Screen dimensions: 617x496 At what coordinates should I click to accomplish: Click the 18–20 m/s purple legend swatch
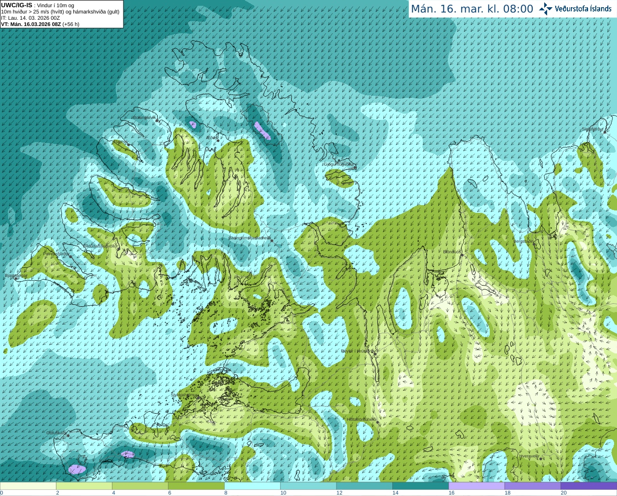point(533,486)
